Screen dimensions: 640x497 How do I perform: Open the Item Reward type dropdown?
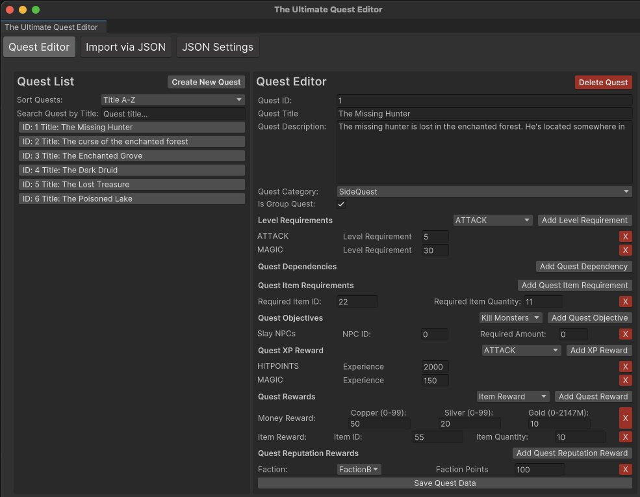(513, 396)
